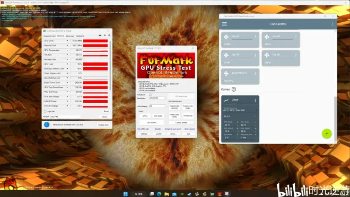Click the Linear curve graph icon

click(226, 100)
